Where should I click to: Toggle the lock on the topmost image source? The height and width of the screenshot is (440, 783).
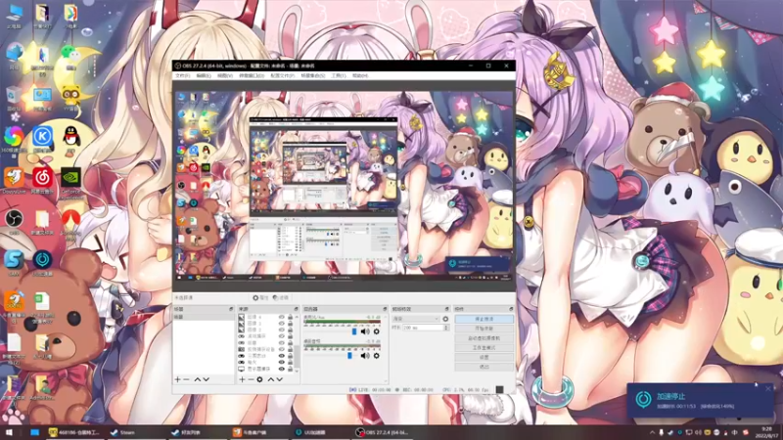[x=290, y=317]
